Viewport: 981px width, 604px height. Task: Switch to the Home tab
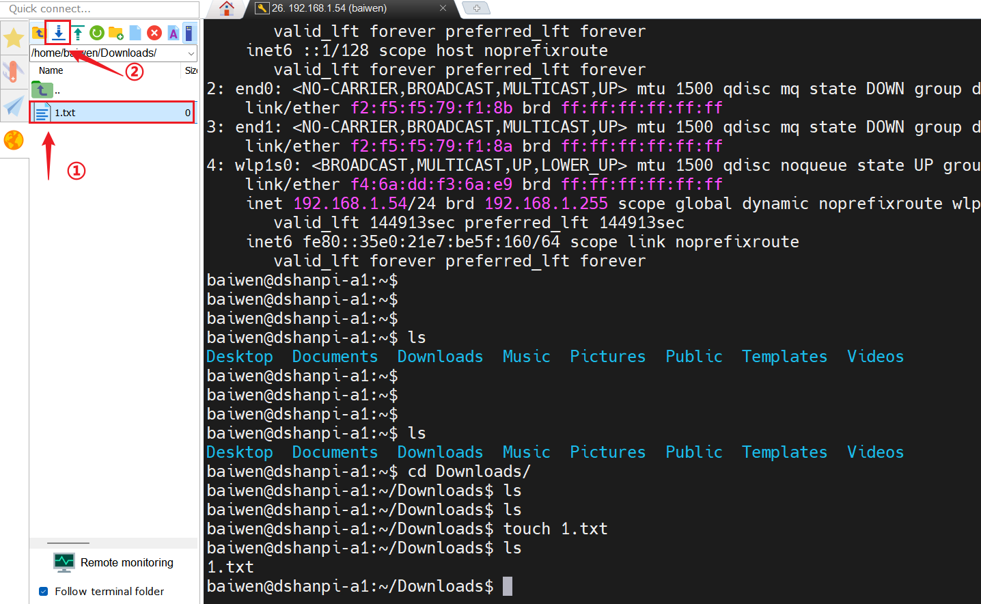coord(227,8)
